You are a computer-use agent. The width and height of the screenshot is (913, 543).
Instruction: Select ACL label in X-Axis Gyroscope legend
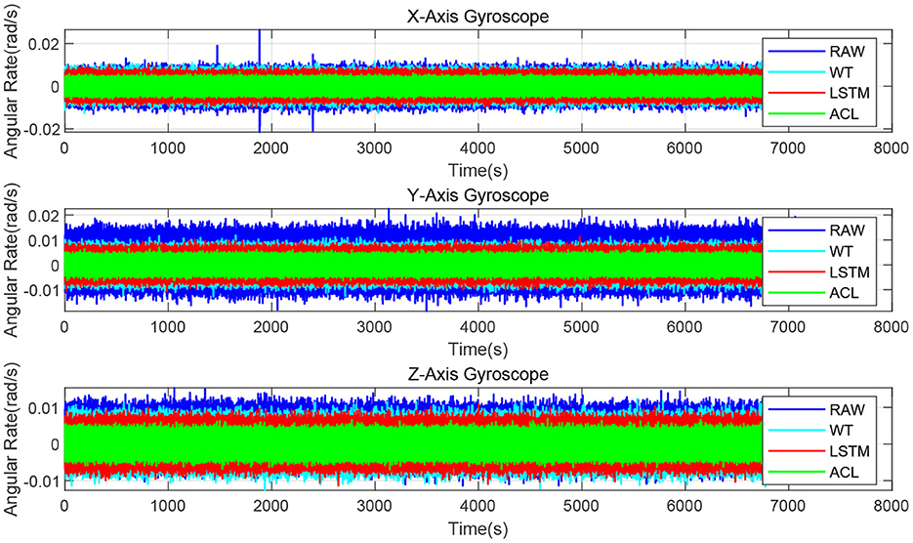point(844,114)
